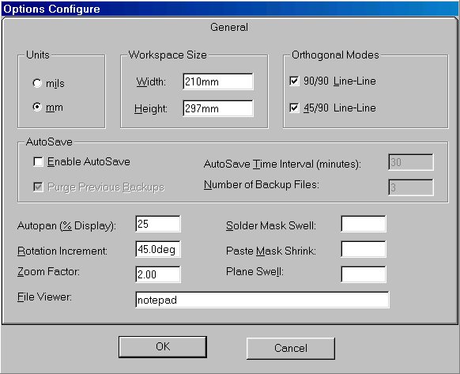Viewport: 460px width, 374px height.
Task: Click the File Viewer notepad field
Action: pyautogui.click(x=262, y=300)
